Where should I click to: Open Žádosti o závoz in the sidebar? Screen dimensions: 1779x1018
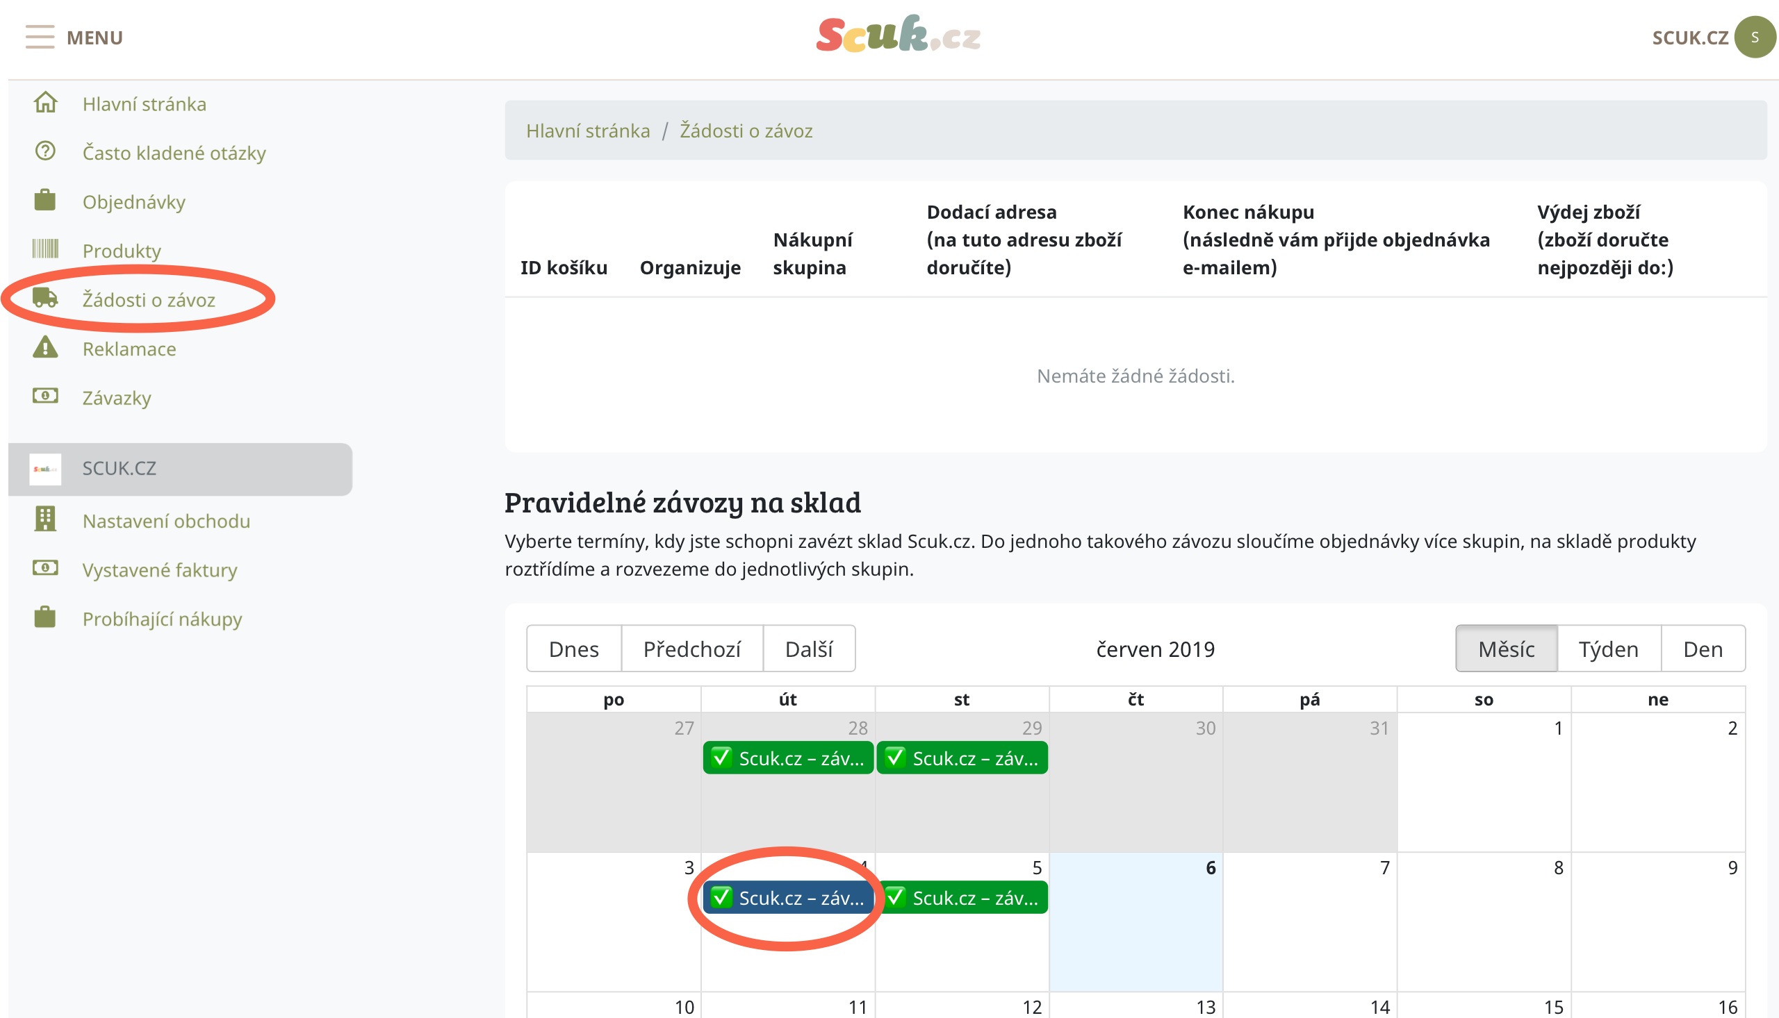click(149, 299)
